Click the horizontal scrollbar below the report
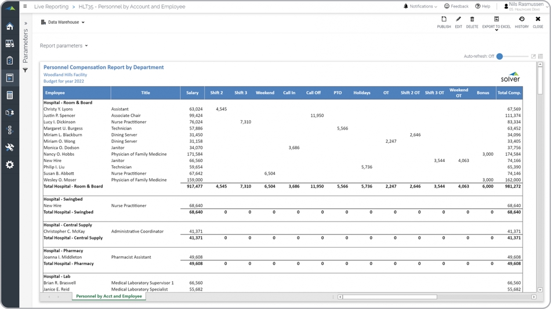This screenshot has width=551, height=309. pos(390,297)
